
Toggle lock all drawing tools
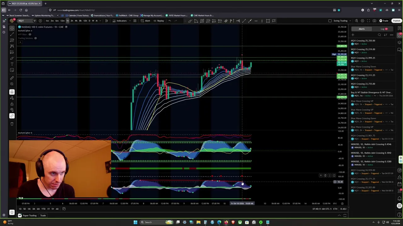coord(12,104)
